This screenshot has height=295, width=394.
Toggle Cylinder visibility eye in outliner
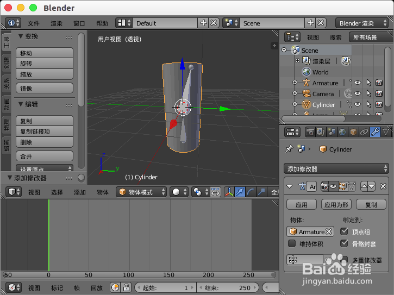[358, 104]
